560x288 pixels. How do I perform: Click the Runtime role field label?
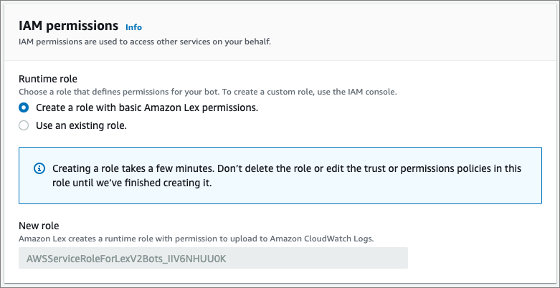[48, 79]
